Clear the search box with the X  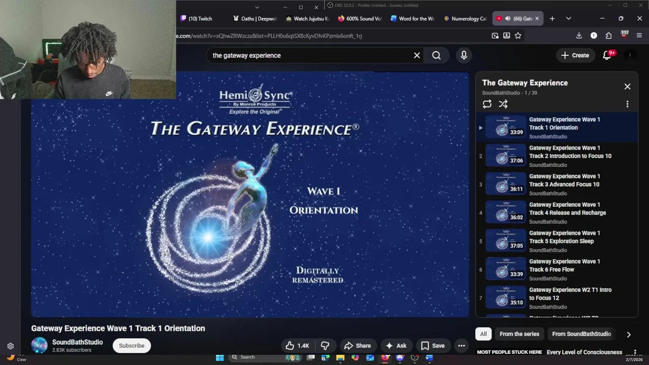tap(417, 55)
